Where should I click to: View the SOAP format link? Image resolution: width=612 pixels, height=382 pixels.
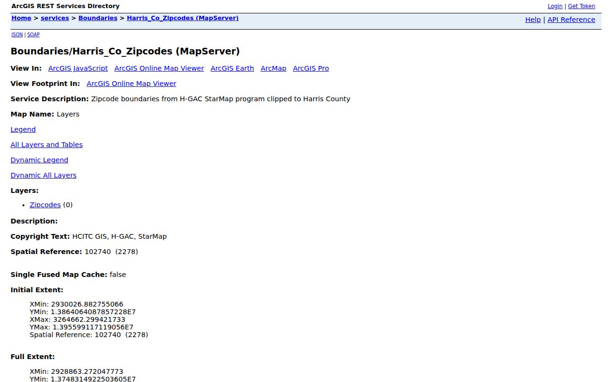33,34
